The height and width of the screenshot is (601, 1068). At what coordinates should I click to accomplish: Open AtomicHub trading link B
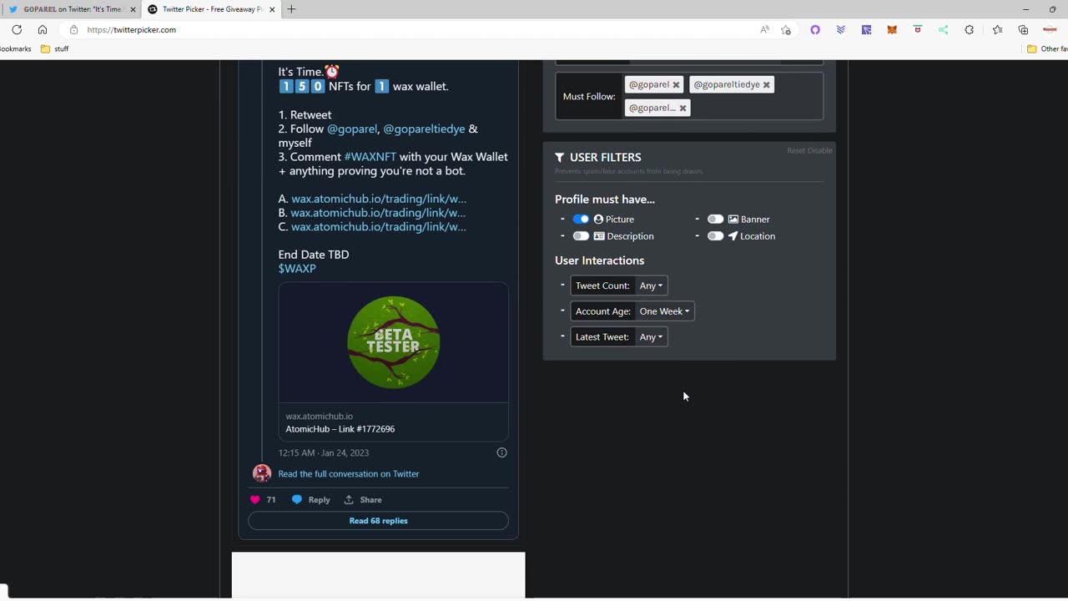point(378,213)
